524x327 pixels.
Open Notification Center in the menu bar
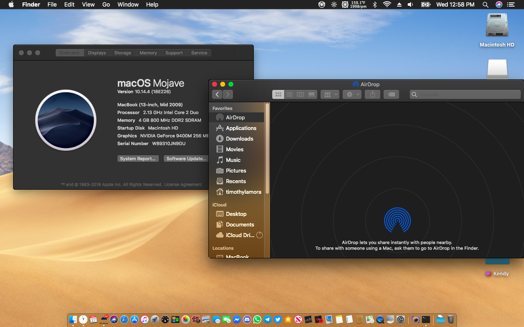(510, 4)
